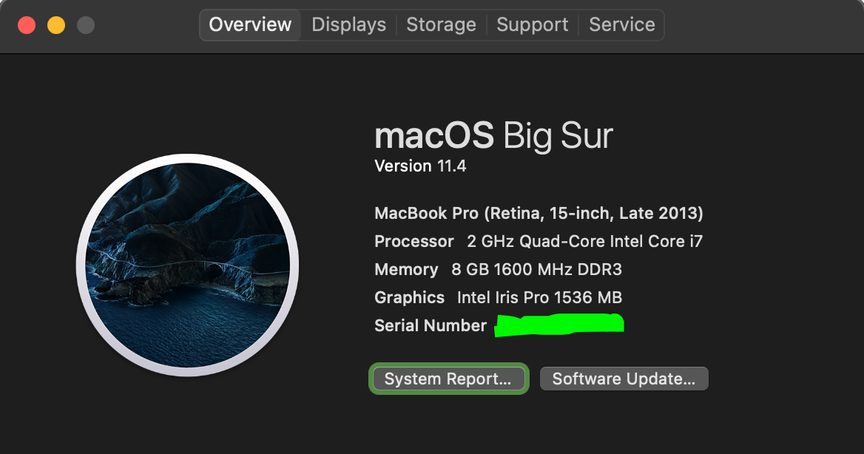Click the Serial Number label
The image size is (864, 454).
coord(431,325)
